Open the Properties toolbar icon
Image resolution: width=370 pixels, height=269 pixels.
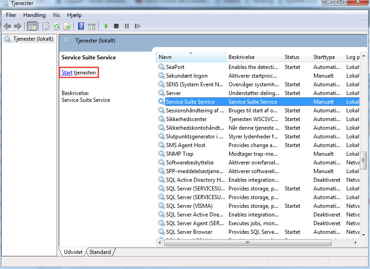pyautogui.click(x=46, y=26)
